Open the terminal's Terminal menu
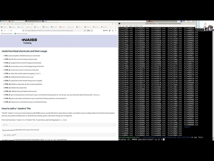Screen dimensions: 214x161 [x=136, y=26]
